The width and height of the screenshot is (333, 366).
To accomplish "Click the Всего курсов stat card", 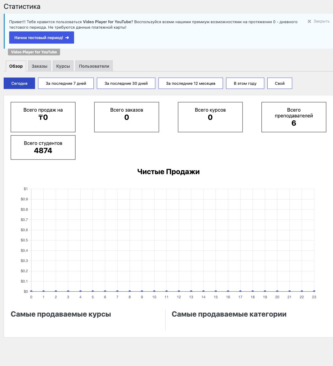I will point(210,117).
